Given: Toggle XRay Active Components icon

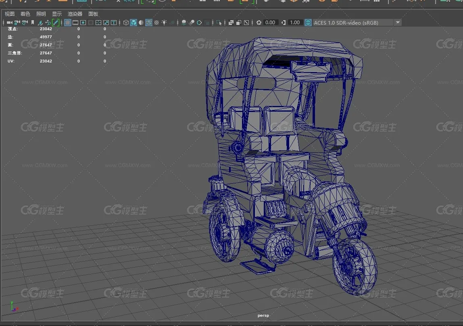Looking at the screenshot, I should click(x=239, y=23).
